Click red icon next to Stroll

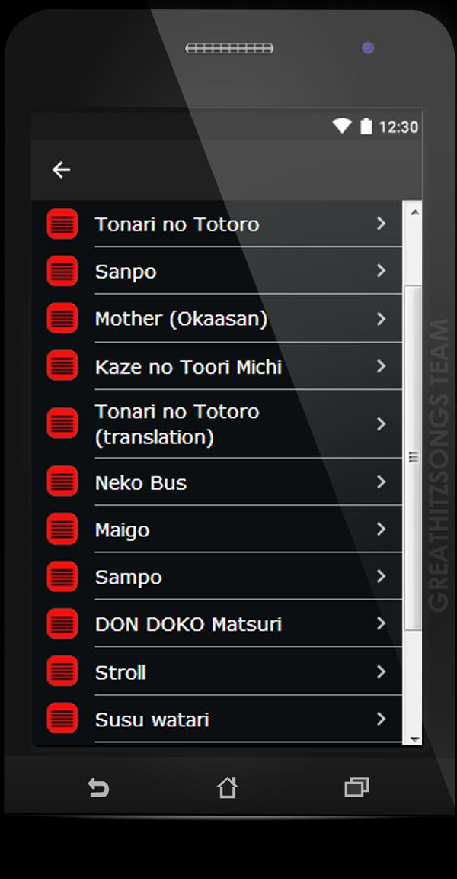[x=62, y=671]
